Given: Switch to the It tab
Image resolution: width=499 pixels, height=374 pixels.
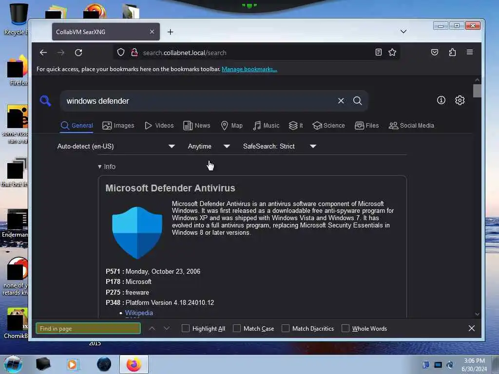Looking at the screenshot, I should point(296,126).
